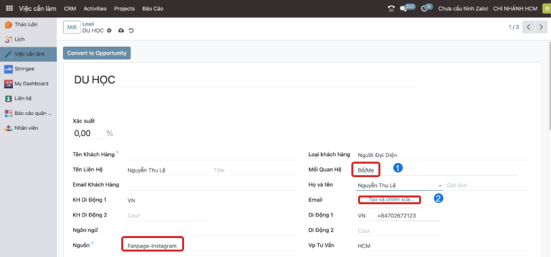Click the cloud save icon
551x257 pixels.
121,30
